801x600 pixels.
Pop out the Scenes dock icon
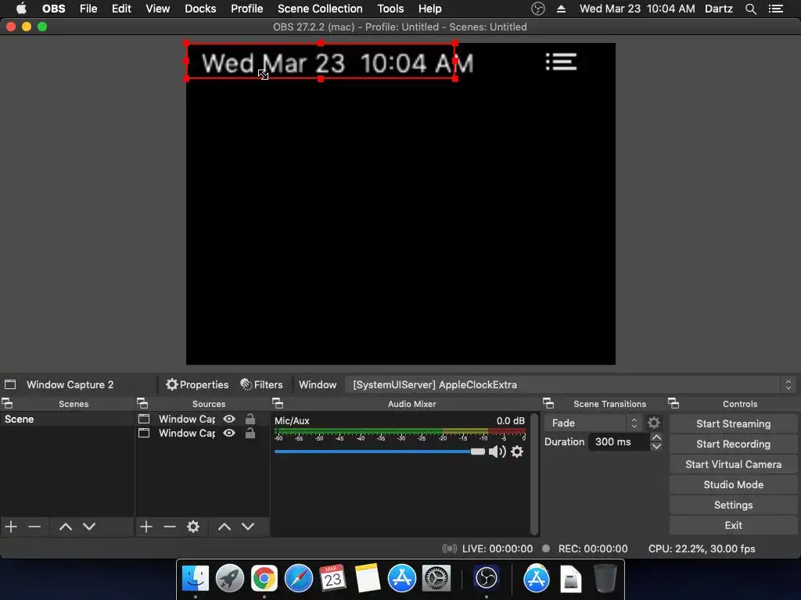(7, 404)
